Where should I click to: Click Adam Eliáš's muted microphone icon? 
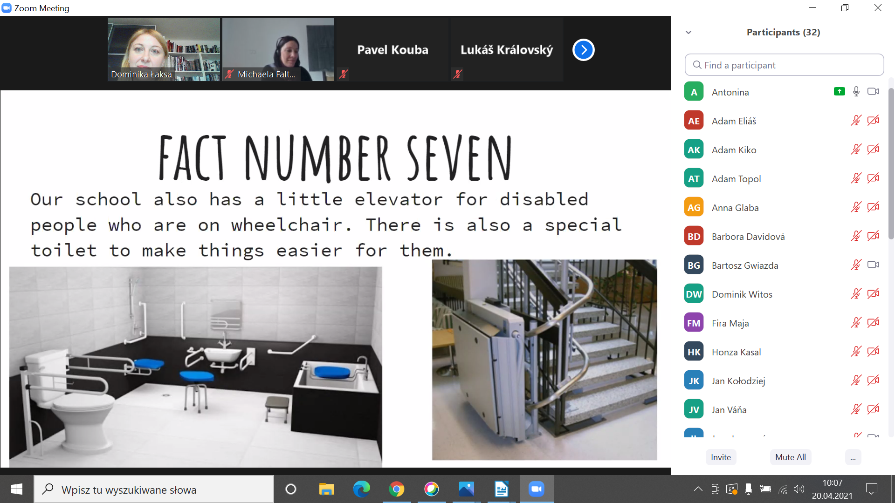856,121
